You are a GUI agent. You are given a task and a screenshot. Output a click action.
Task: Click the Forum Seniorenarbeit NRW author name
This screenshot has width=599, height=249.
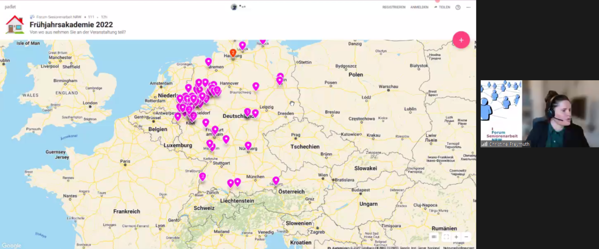click(x=59, y=17)
